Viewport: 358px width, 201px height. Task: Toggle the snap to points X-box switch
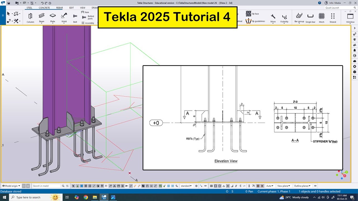pos(211,186)
